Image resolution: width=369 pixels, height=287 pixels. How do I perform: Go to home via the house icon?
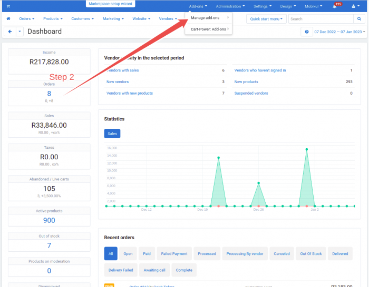coord(8,18)
